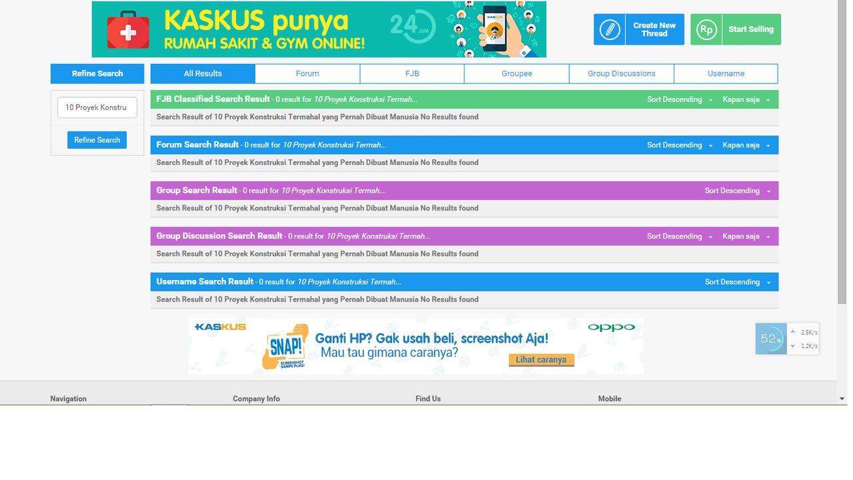Screen dimensions: 853x480
Task: Switch to the Username tab
Action: (x=726, y=73)
